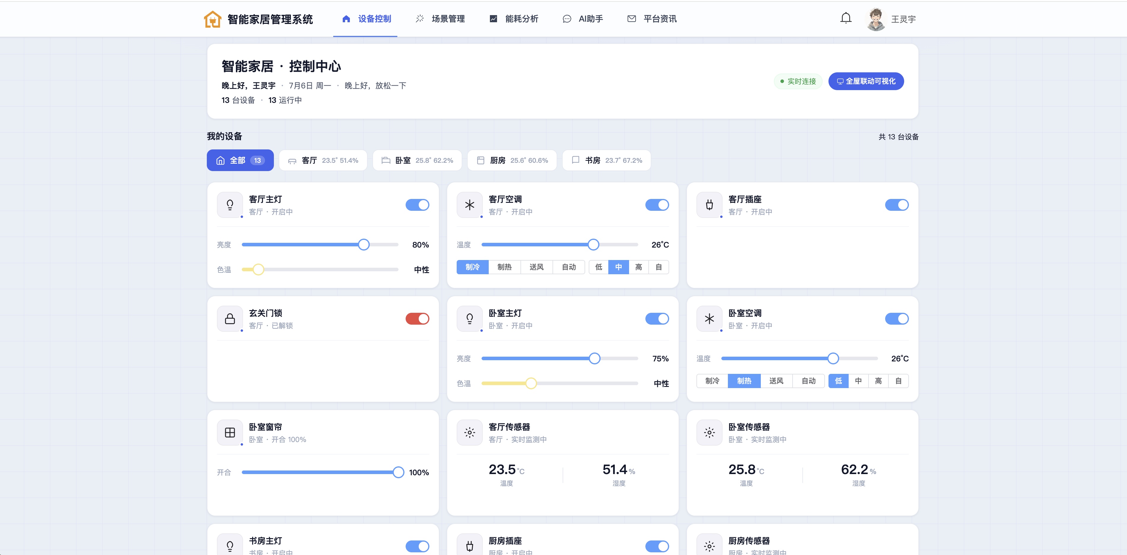Screen dimensions: 1127x555
Task: Click the 卧室传感器 sensor icon
Action: (x=709, y=433)
